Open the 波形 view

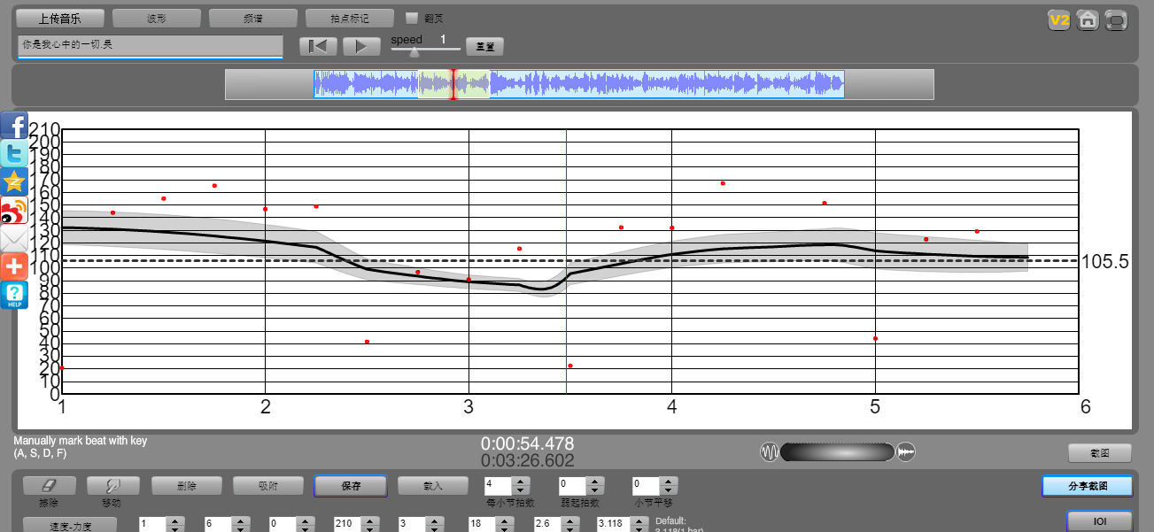click(x=157, y=18)
